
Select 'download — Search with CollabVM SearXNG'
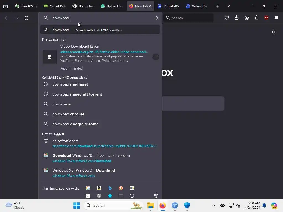point(100,30)
